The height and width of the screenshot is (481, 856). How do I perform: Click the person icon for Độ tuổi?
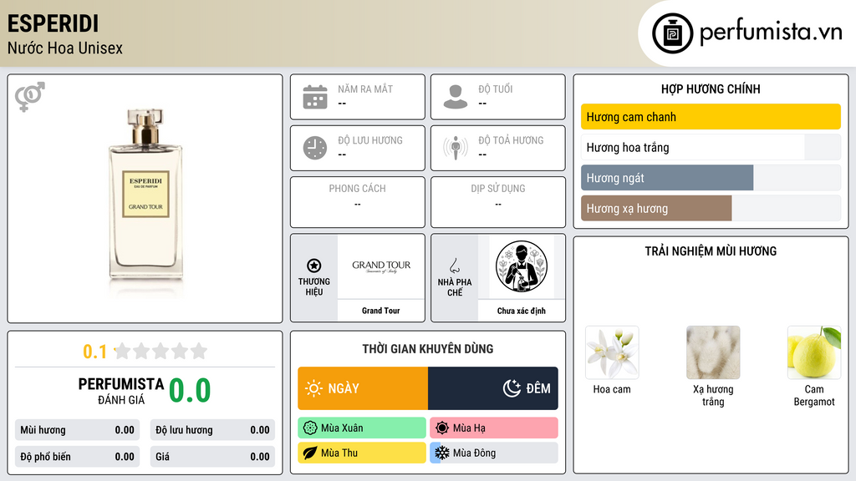point(456,97)
